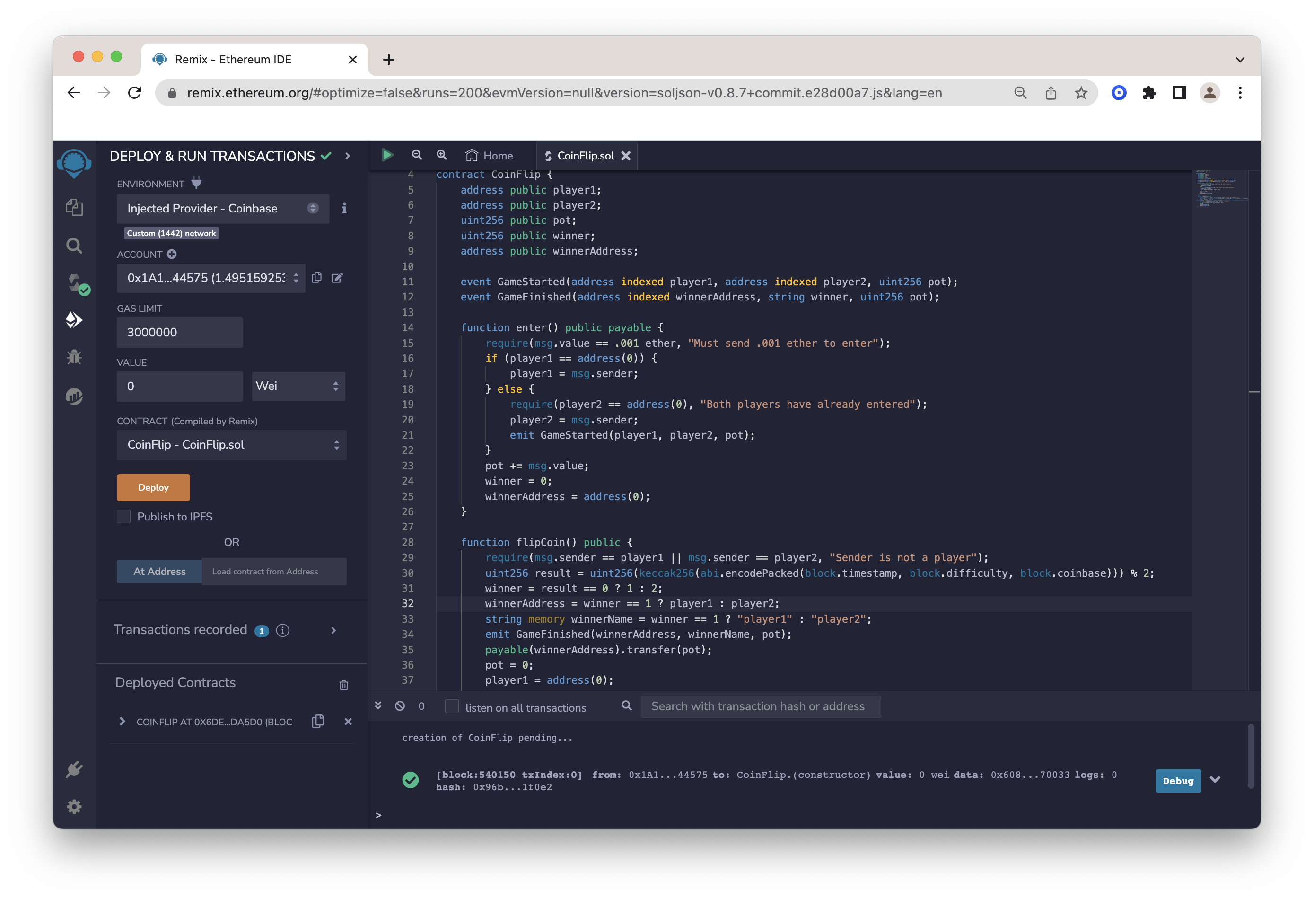Add a new account with plus icon
Viewport: 1314px width, 899px height.
pos(172,254)
